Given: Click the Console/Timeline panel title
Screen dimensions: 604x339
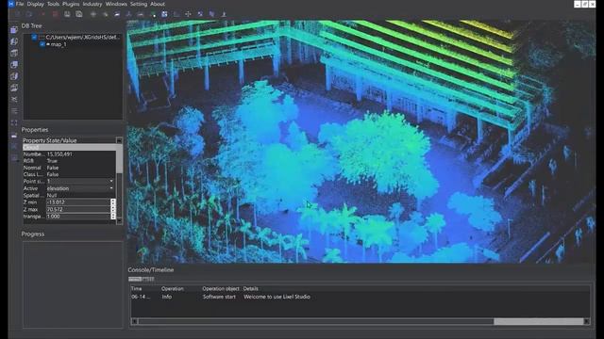Looking at the screenshot, I should tap(151, 270).
